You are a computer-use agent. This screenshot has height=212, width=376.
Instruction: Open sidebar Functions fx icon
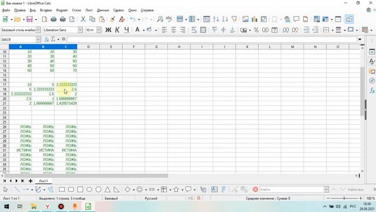point(372,91)
